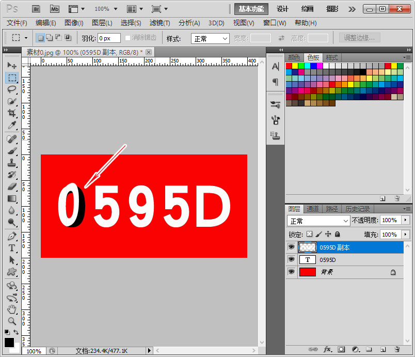Click the layer styles fx button
Screen dimensions: 415x357
328,350
